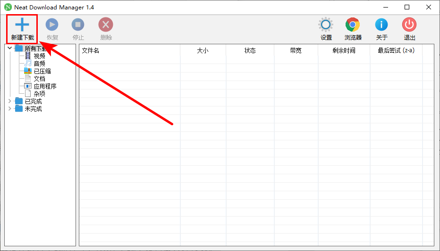Collapse the 所有下载 tree node
Image resolution: width=440 pixels, height=251 pixels.
tap(10, 48)
